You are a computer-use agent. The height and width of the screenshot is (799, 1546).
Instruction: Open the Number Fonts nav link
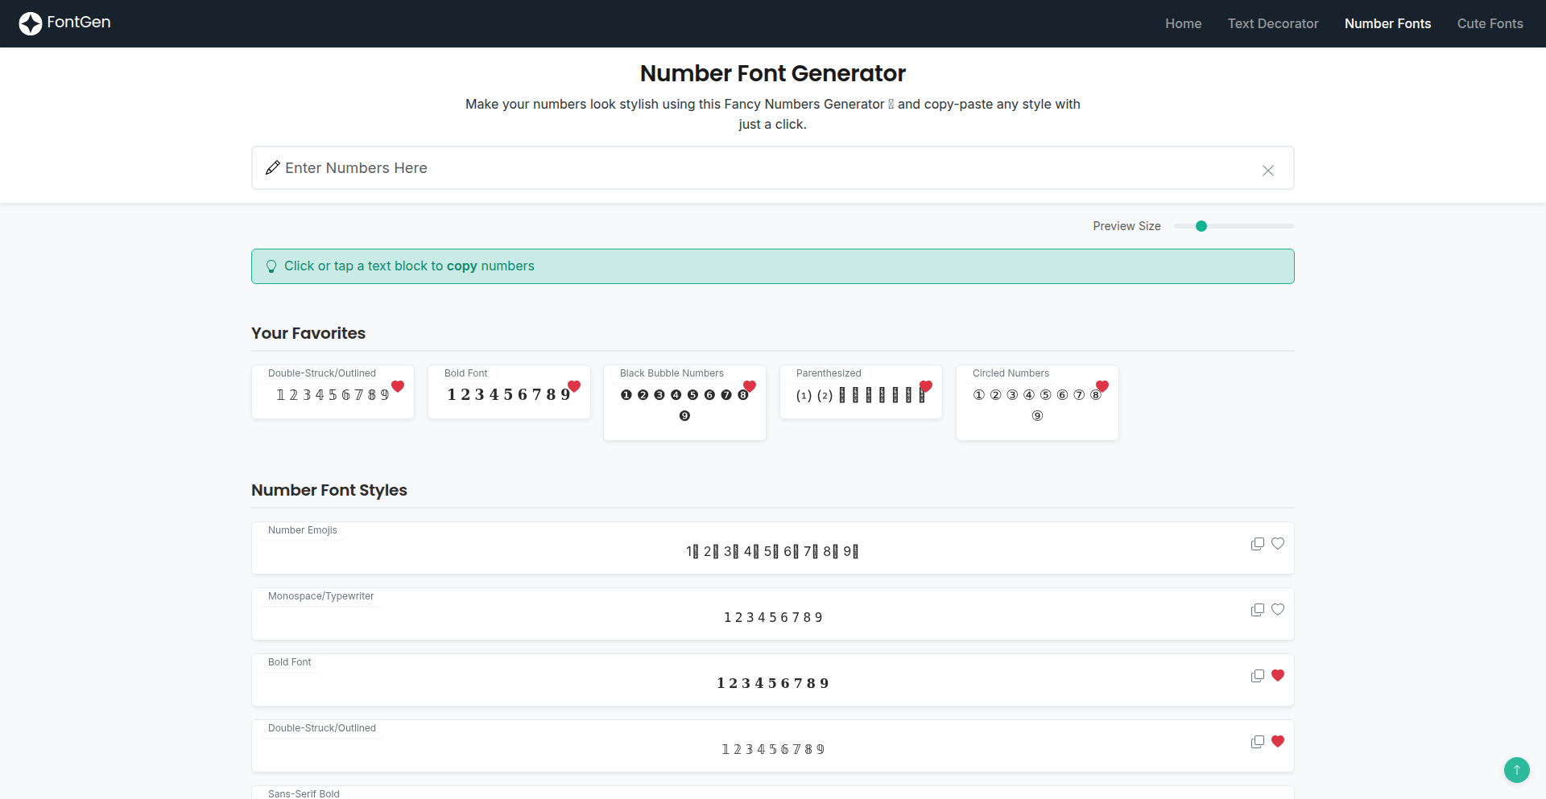click(1387, 24)
